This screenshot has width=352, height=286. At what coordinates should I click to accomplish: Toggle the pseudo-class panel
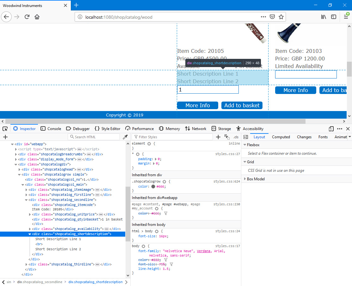[x=227, y=137]
